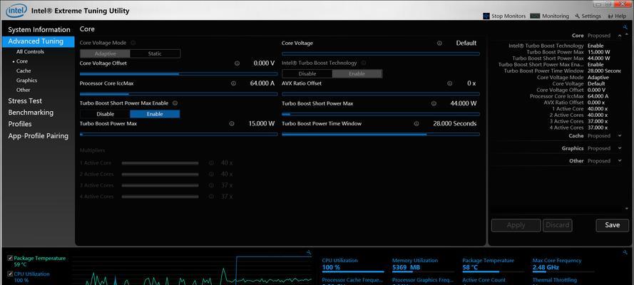This screenshot has height=285, width=634.
Task: Collapse the Core Proposed section
Action: coord(620,36)
